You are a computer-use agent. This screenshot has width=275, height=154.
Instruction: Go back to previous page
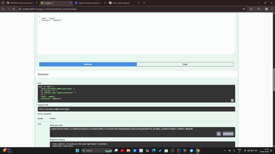3,9
